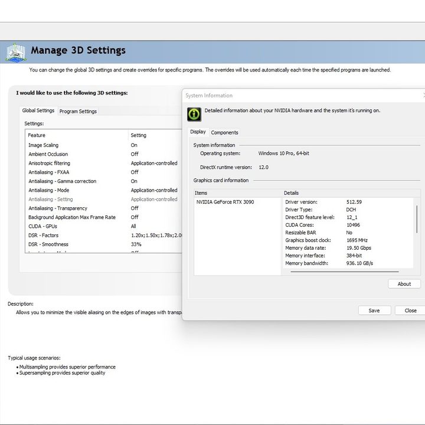Click the On value for Gamma correction
The image size is (425, 425).
click(x=134, y=181)
